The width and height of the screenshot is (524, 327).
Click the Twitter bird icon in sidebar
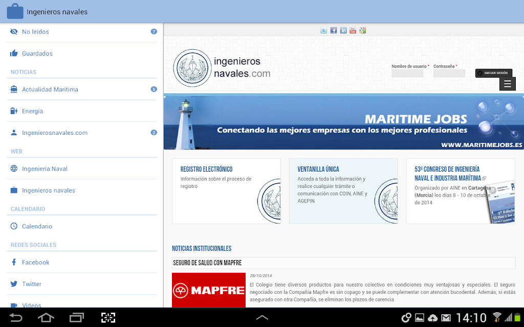(14, 284)
